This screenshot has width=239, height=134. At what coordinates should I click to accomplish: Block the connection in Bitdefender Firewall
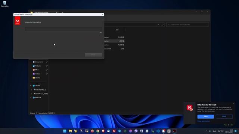(224, 117)
